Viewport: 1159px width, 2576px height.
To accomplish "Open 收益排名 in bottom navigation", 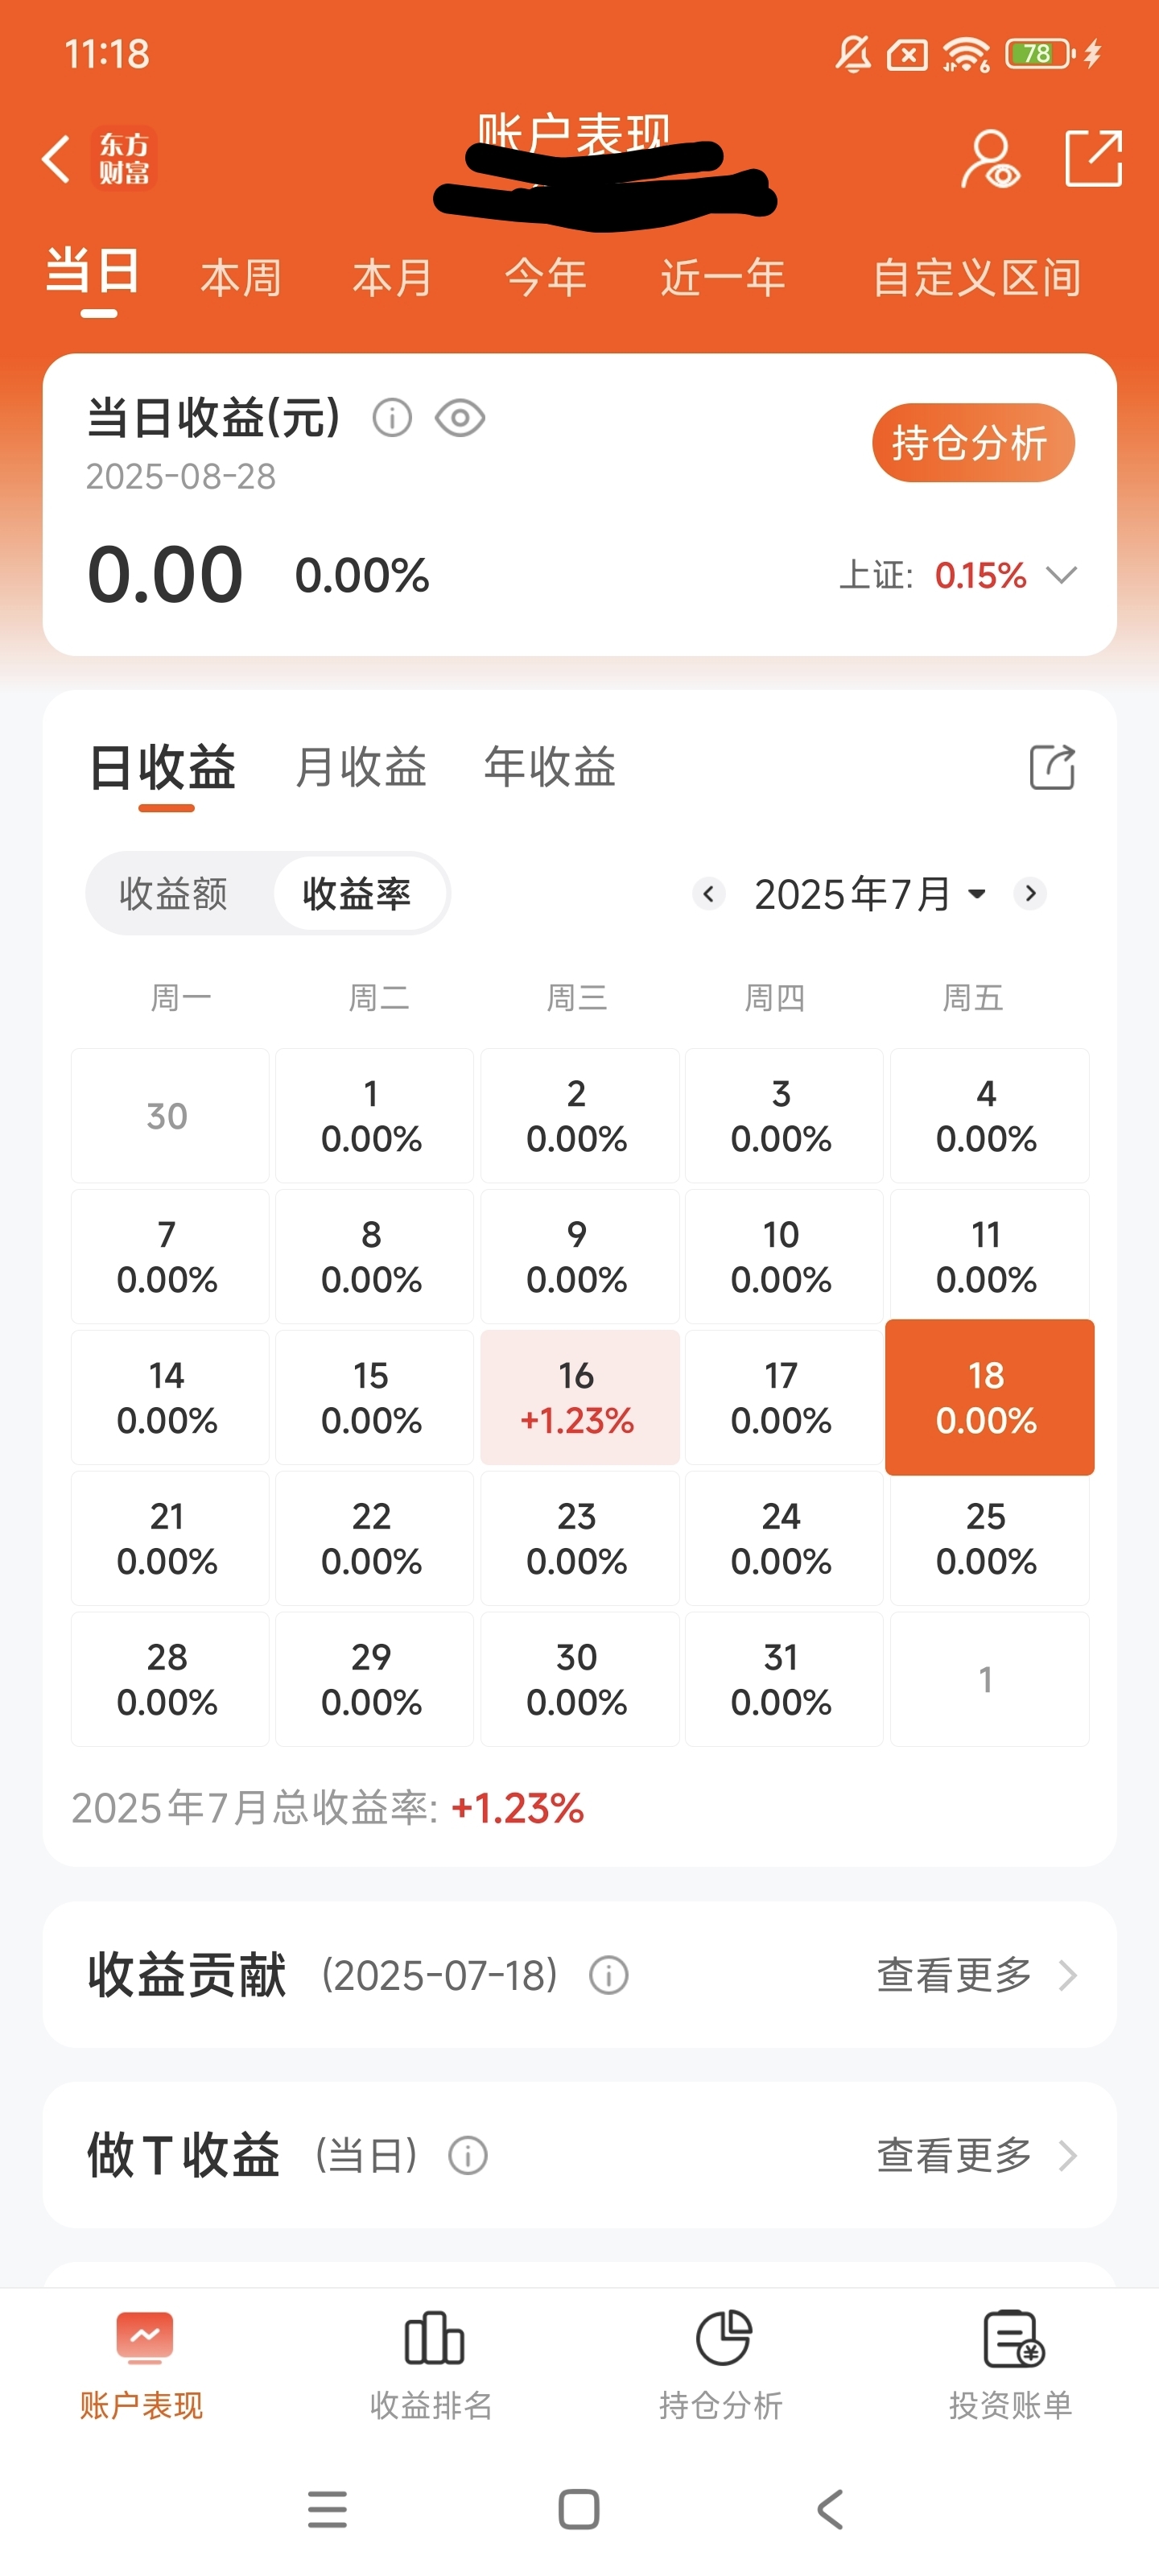I will click(x=432, y=2365).
